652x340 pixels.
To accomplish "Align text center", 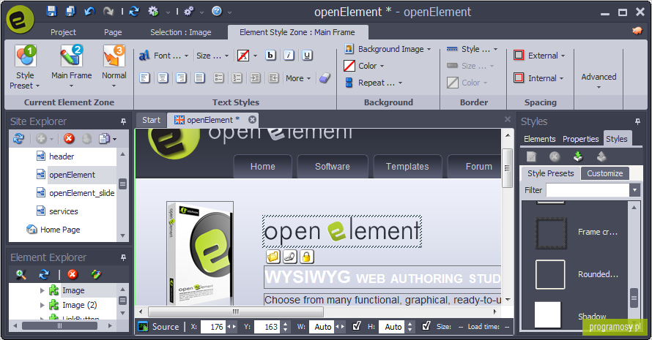I will point(163,78).
